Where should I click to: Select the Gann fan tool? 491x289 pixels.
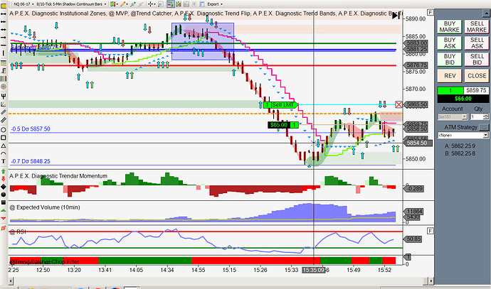pos(4,104)
